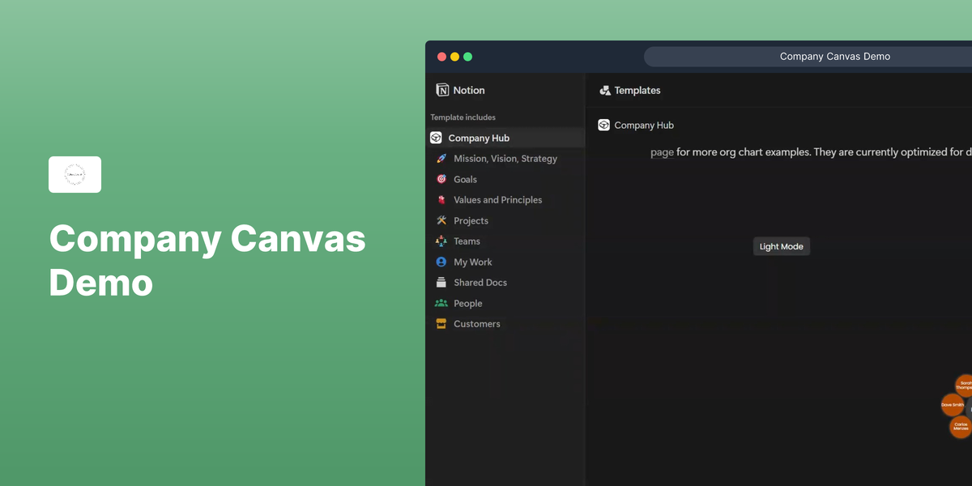Click the Notion label in sidebar header

coord(469,90)
